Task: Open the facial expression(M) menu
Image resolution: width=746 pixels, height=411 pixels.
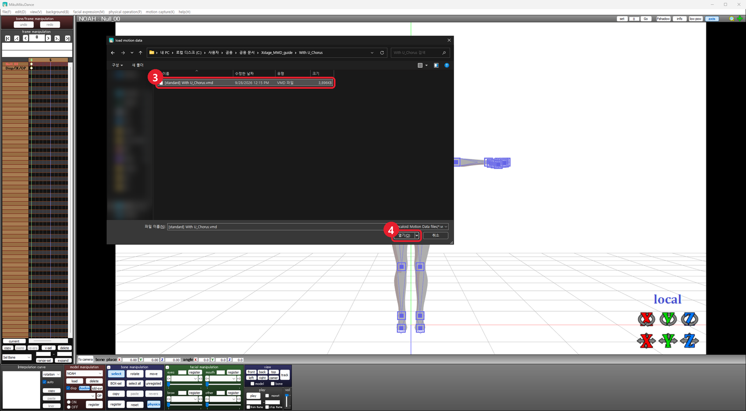Action: tap(89, 12)
